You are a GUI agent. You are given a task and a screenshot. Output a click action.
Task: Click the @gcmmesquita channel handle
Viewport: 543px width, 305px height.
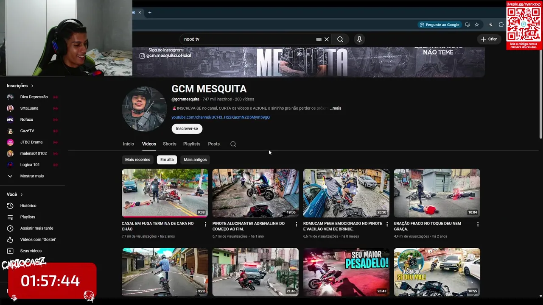(185, 99)
